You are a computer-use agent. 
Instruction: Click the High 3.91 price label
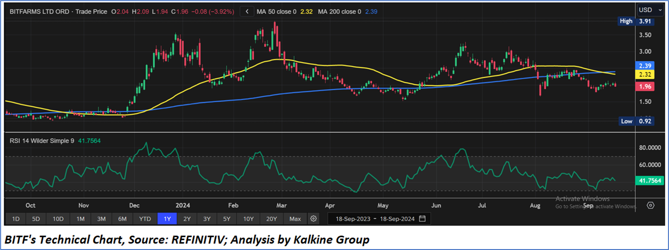coord(636,21)
